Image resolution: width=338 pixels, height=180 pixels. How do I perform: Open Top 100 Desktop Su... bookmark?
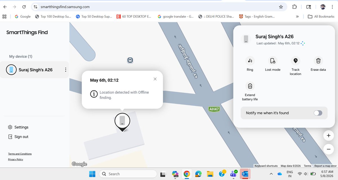pos(53,17)
